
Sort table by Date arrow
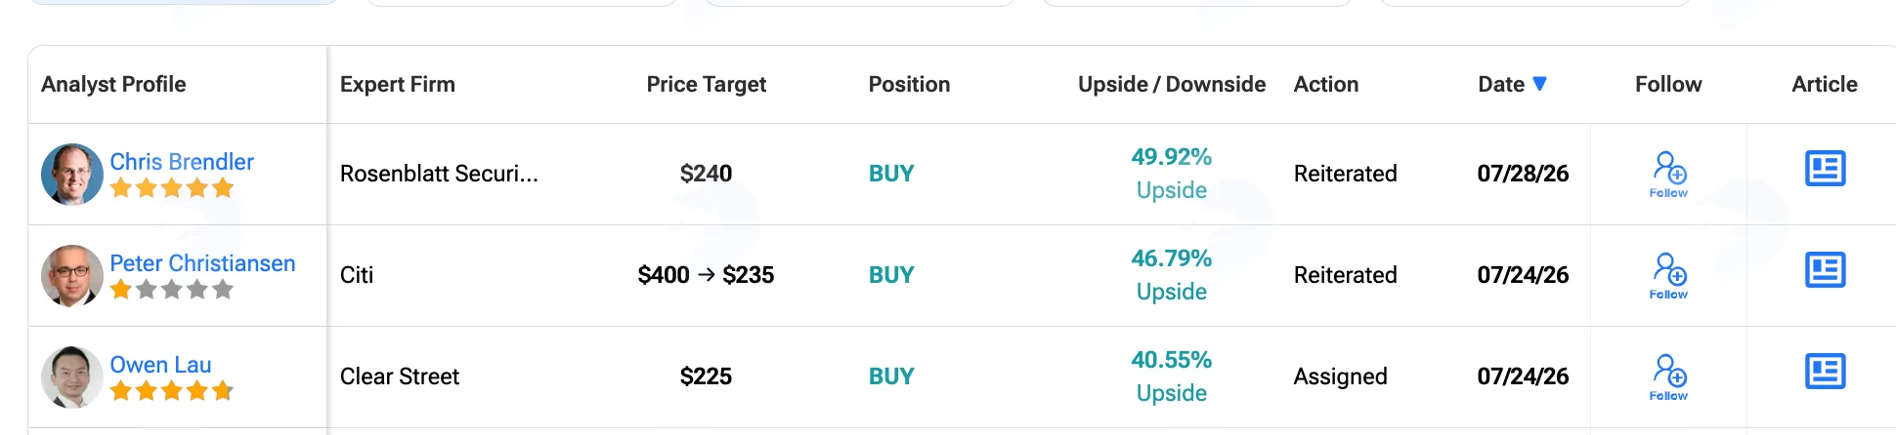coord(1539,84)
